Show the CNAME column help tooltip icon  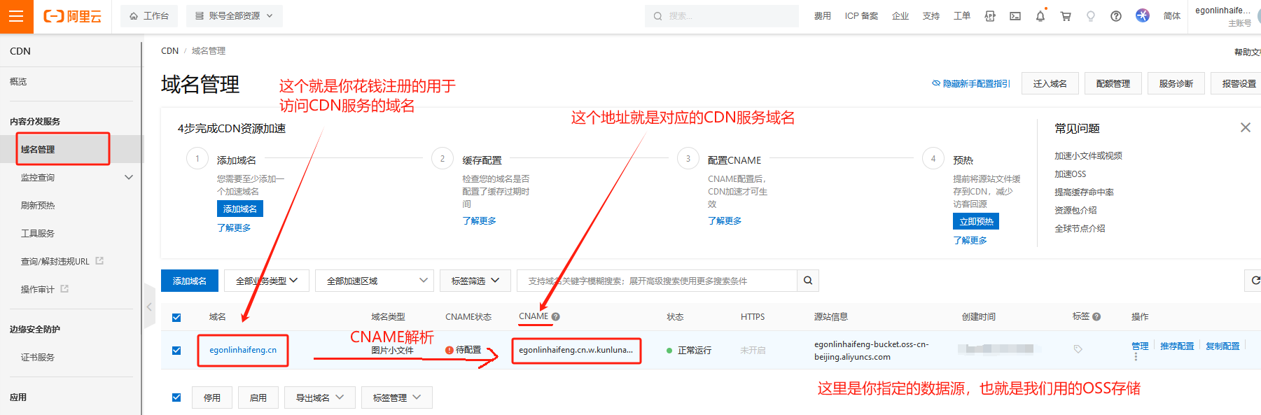coord(555,317)
